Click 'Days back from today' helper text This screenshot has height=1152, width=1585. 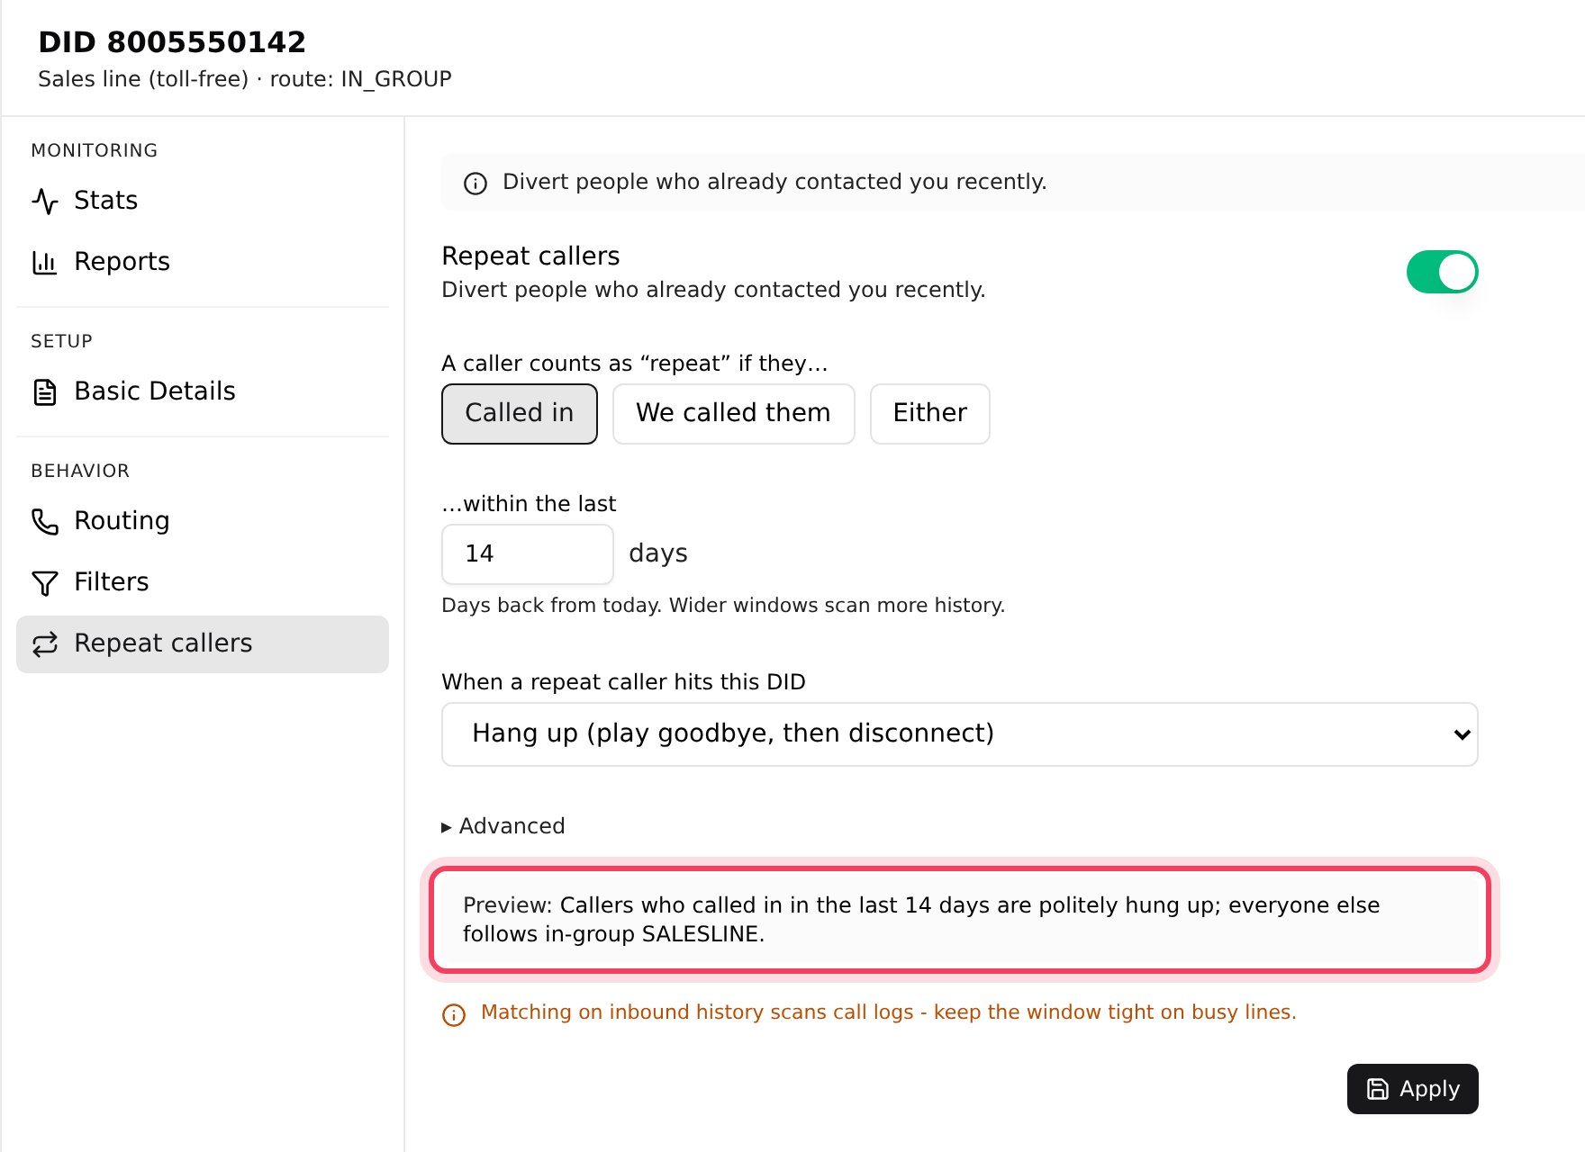(x=723, y=606)
